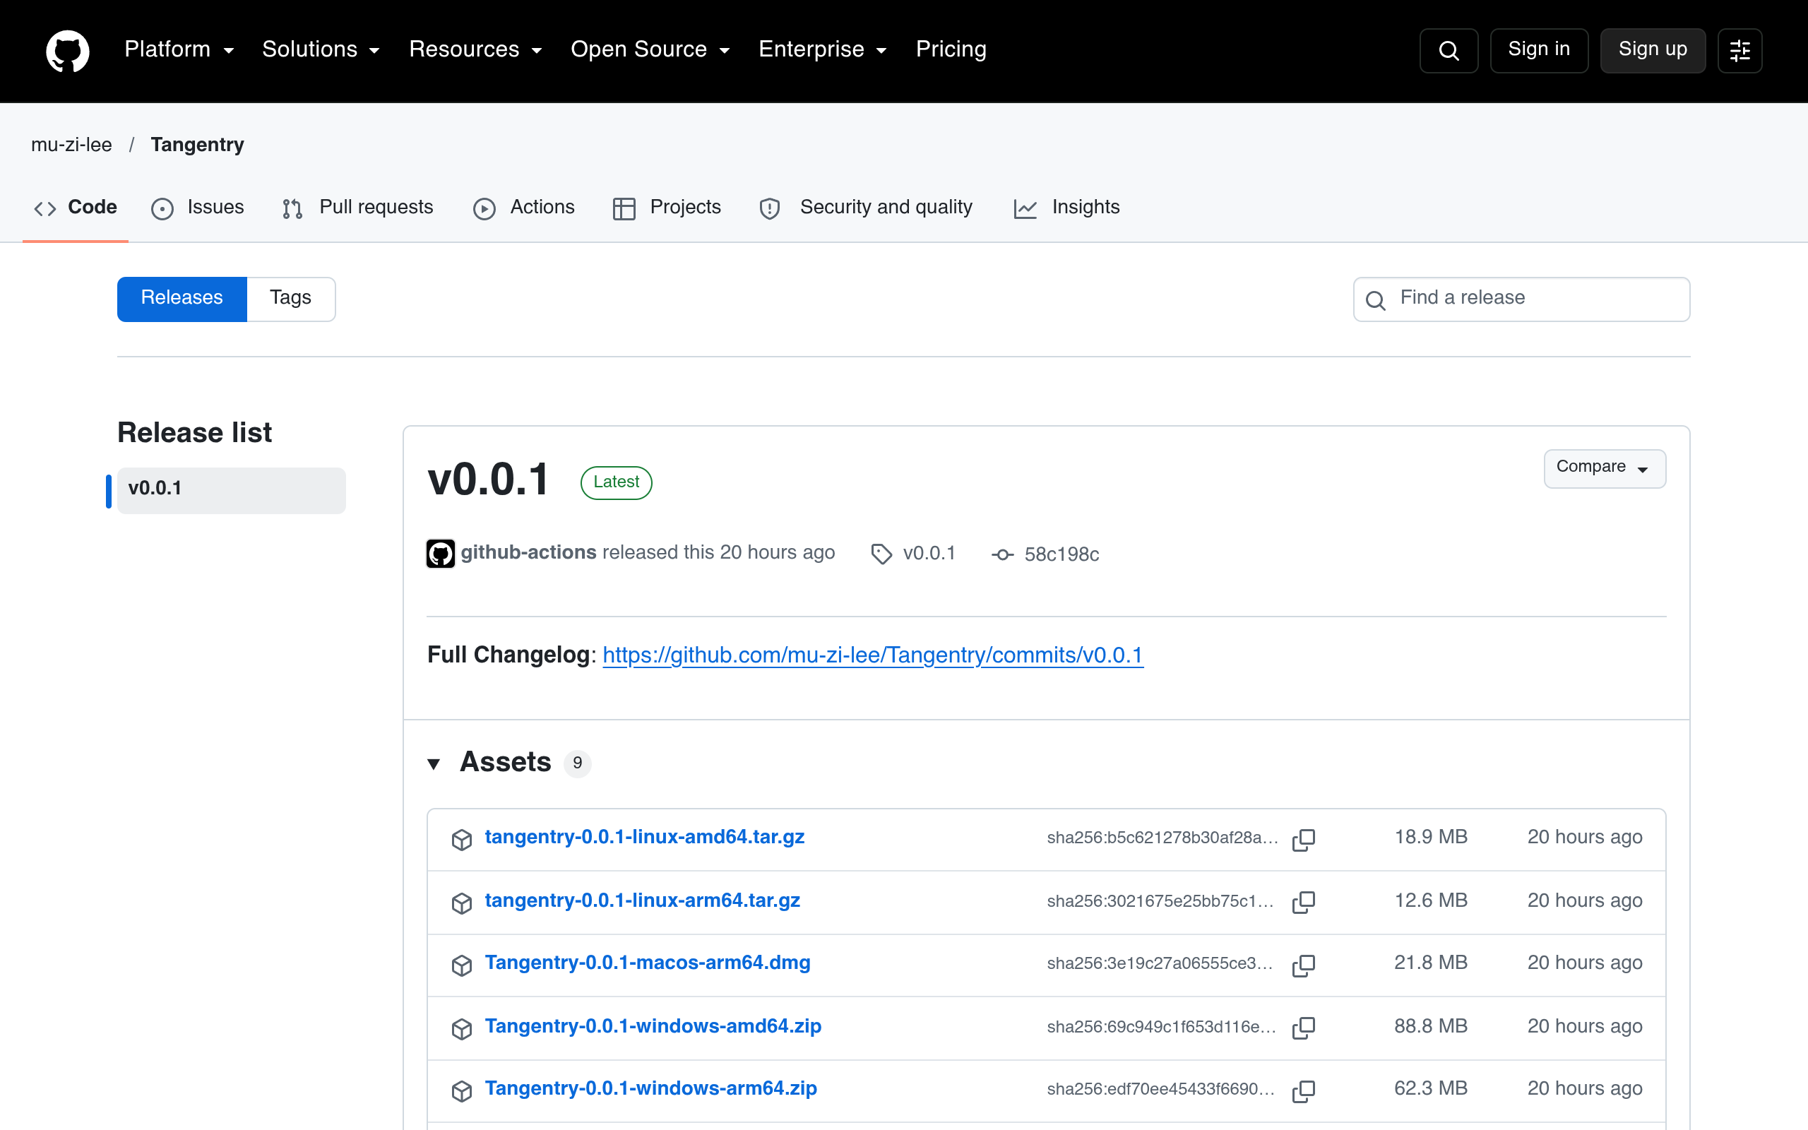Click the tag icon beside v0.0.1
Image resolution: width=1808 pixels, height=1130 pixels.
(x=881, y=554)
